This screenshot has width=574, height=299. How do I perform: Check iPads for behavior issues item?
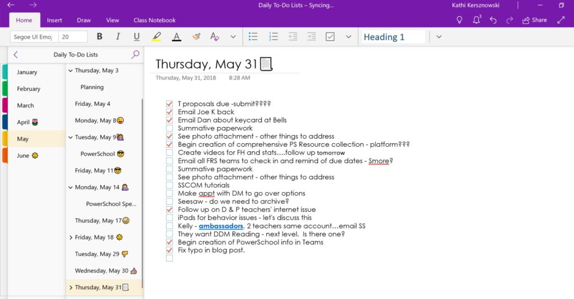[169, 217]
